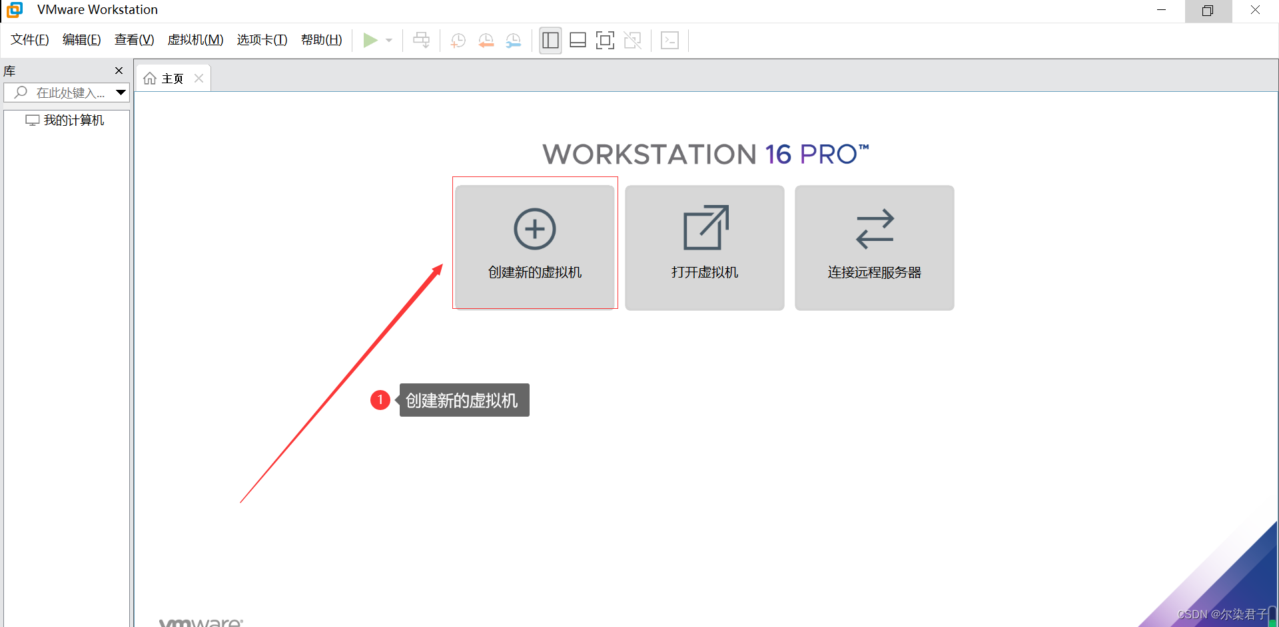Close the VMware Workstation window
Screen dimensions: 1279x627
pyautogui.click(x=1255, y=10)
